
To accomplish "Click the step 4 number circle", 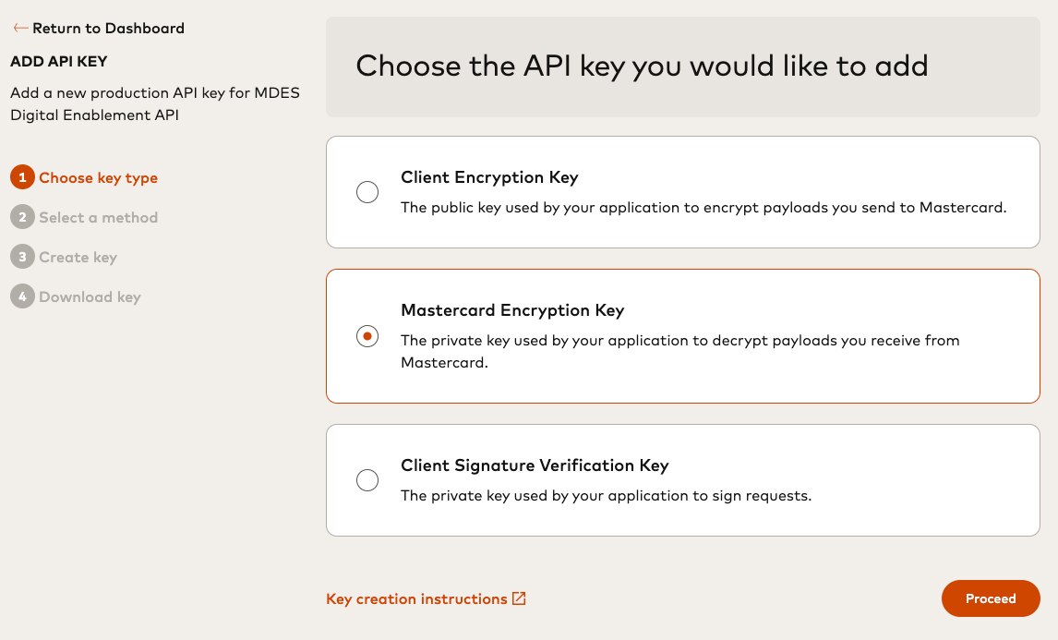I will point(22,296).
